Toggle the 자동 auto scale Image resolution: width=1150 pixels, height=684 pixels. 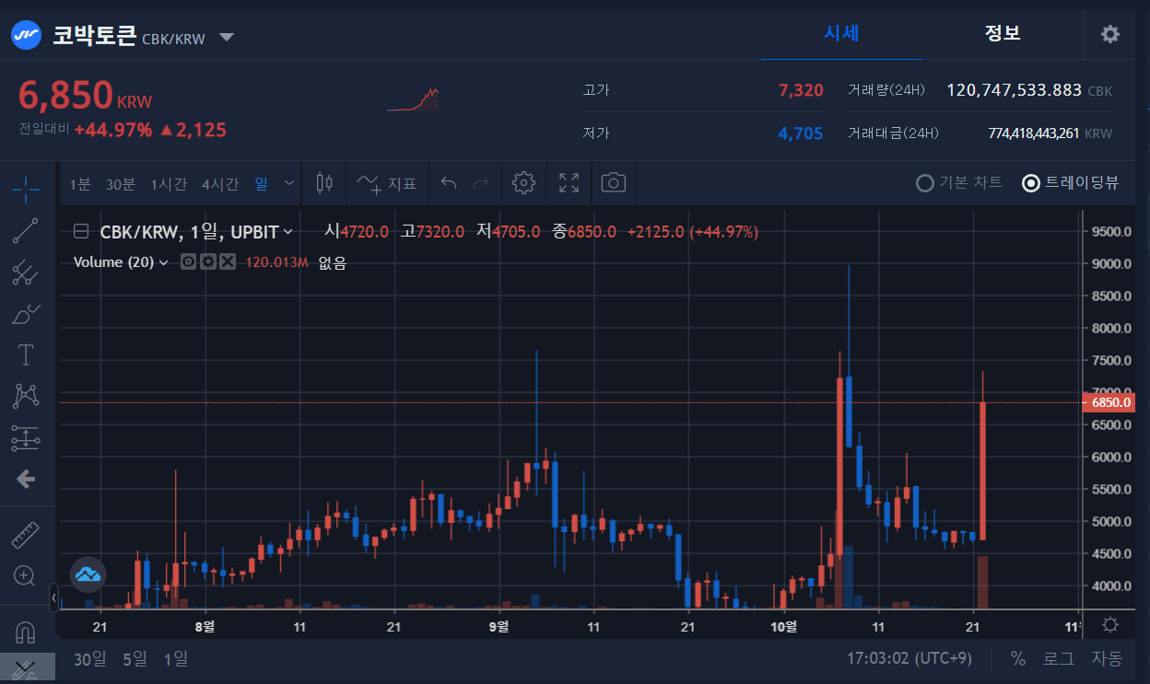point(1108,659)
